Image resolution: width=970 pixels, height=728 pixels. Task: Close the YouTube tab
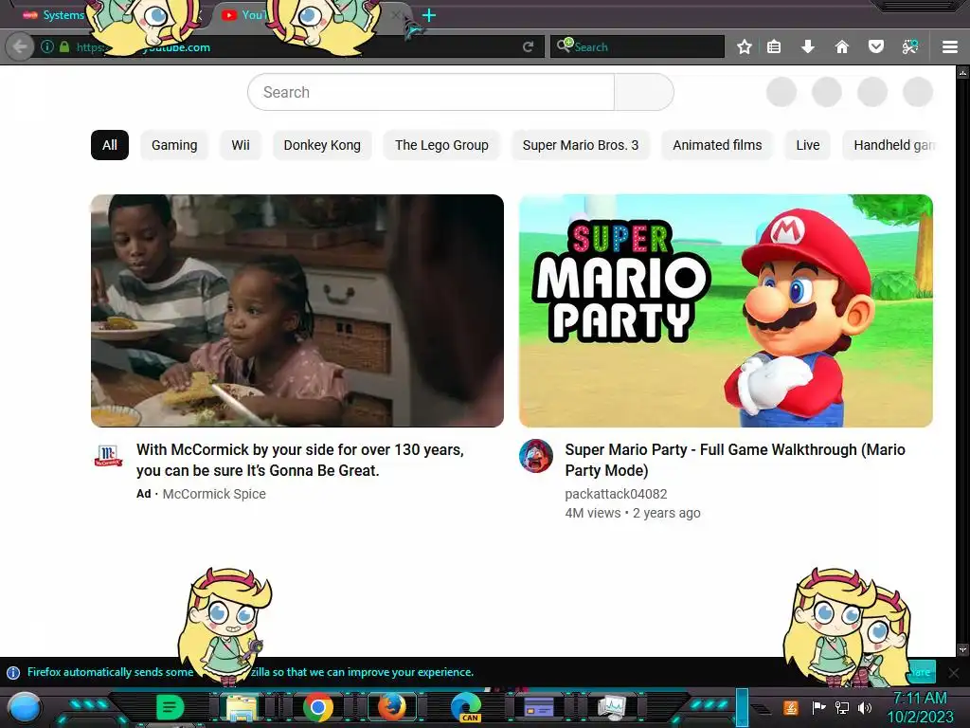click(397, 15)
